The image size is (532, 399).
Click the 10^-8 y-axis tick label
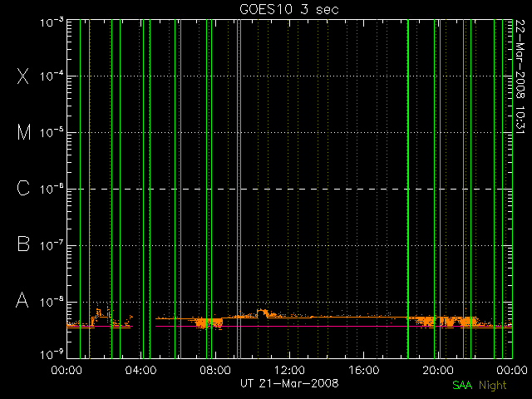click(x=52, y=302)
